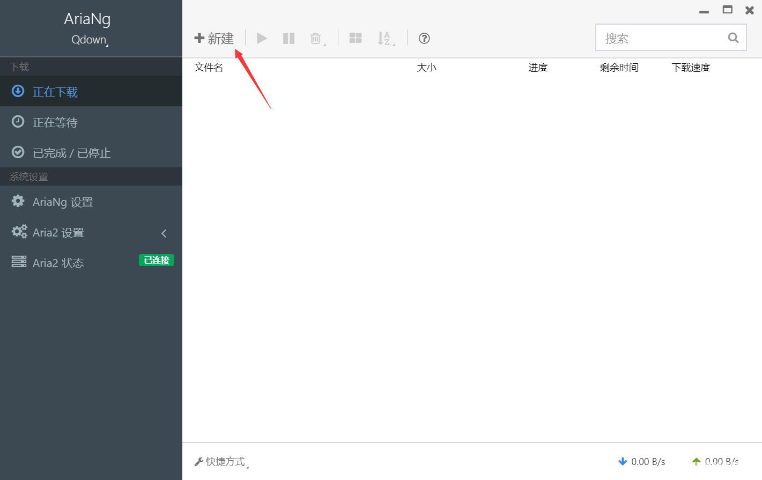The height and width of the screenshot is (480, 762).
Task: Click the 剩余时间 column header
Action: 619,68
